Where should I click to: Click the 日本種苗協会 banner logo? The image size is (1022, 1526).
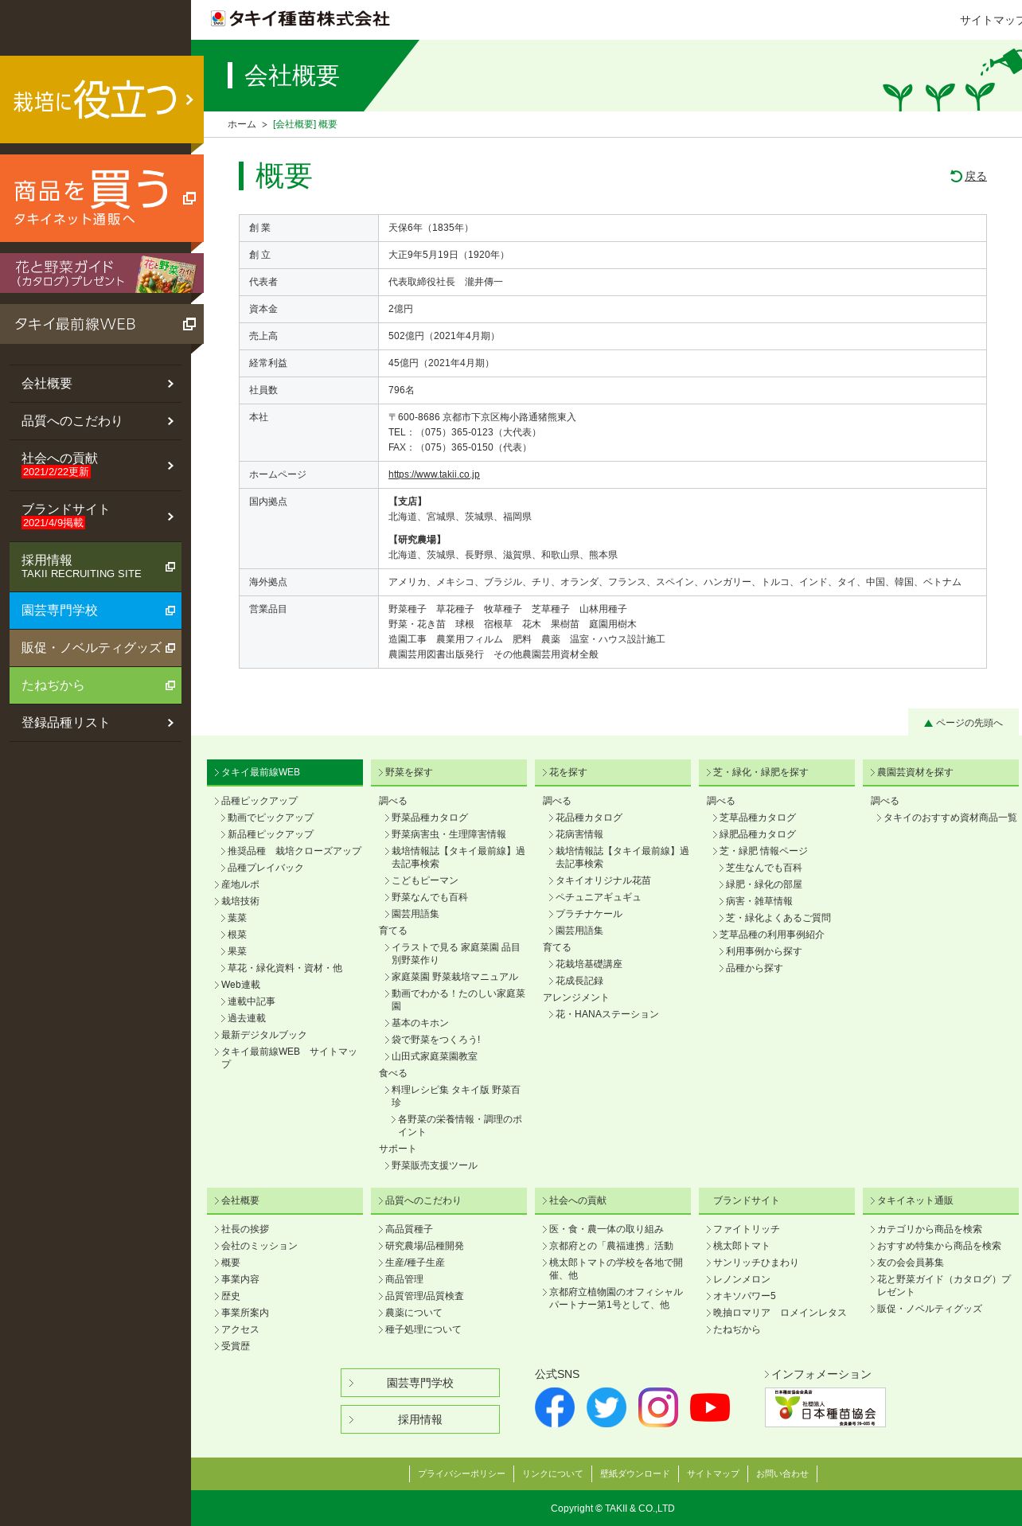pos(825,1407)
